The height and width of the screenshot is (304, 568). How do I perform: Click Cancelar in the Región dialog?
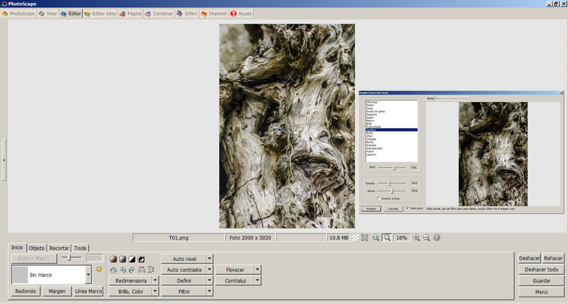pyautogui.click(x=393, y=209)
